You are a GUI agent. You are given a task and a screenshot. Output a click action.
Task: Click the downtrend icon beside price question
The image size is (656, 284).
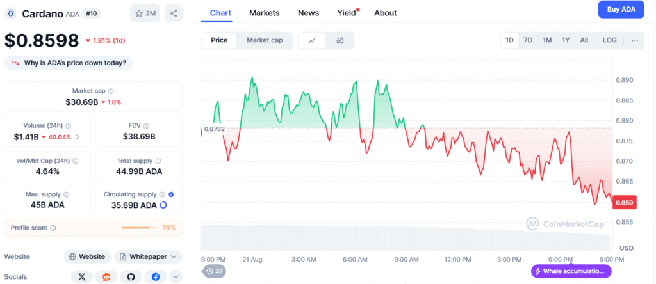point(15,63)
